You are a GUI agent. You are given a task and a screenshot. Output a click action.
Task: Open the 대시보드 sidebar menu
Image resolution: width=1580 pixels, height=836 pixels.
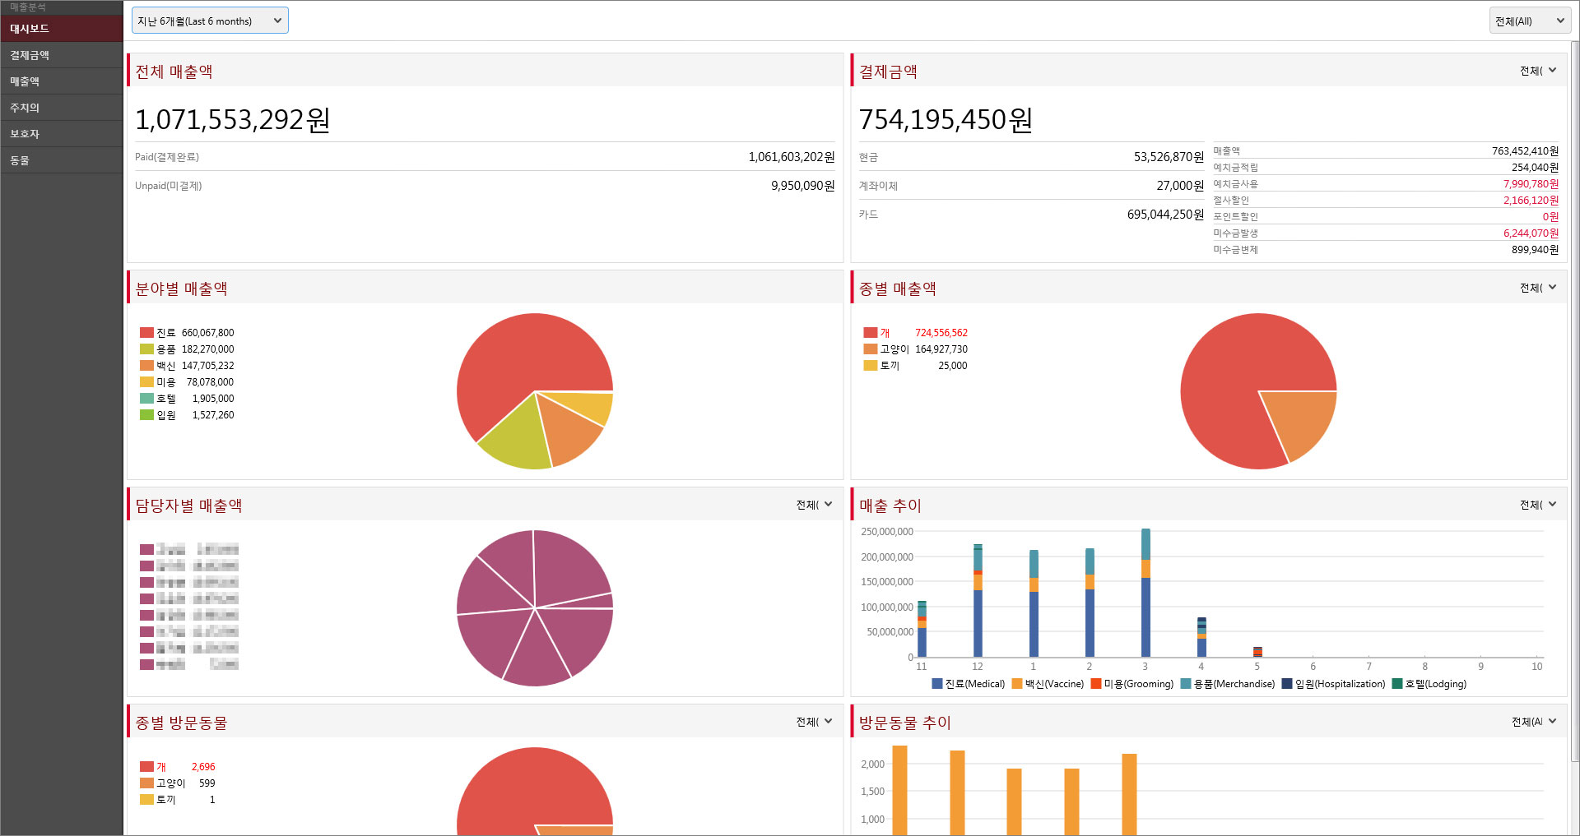coord(62,28)
